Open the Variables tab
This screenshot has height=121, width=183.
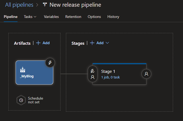click(x=51, y=17)
